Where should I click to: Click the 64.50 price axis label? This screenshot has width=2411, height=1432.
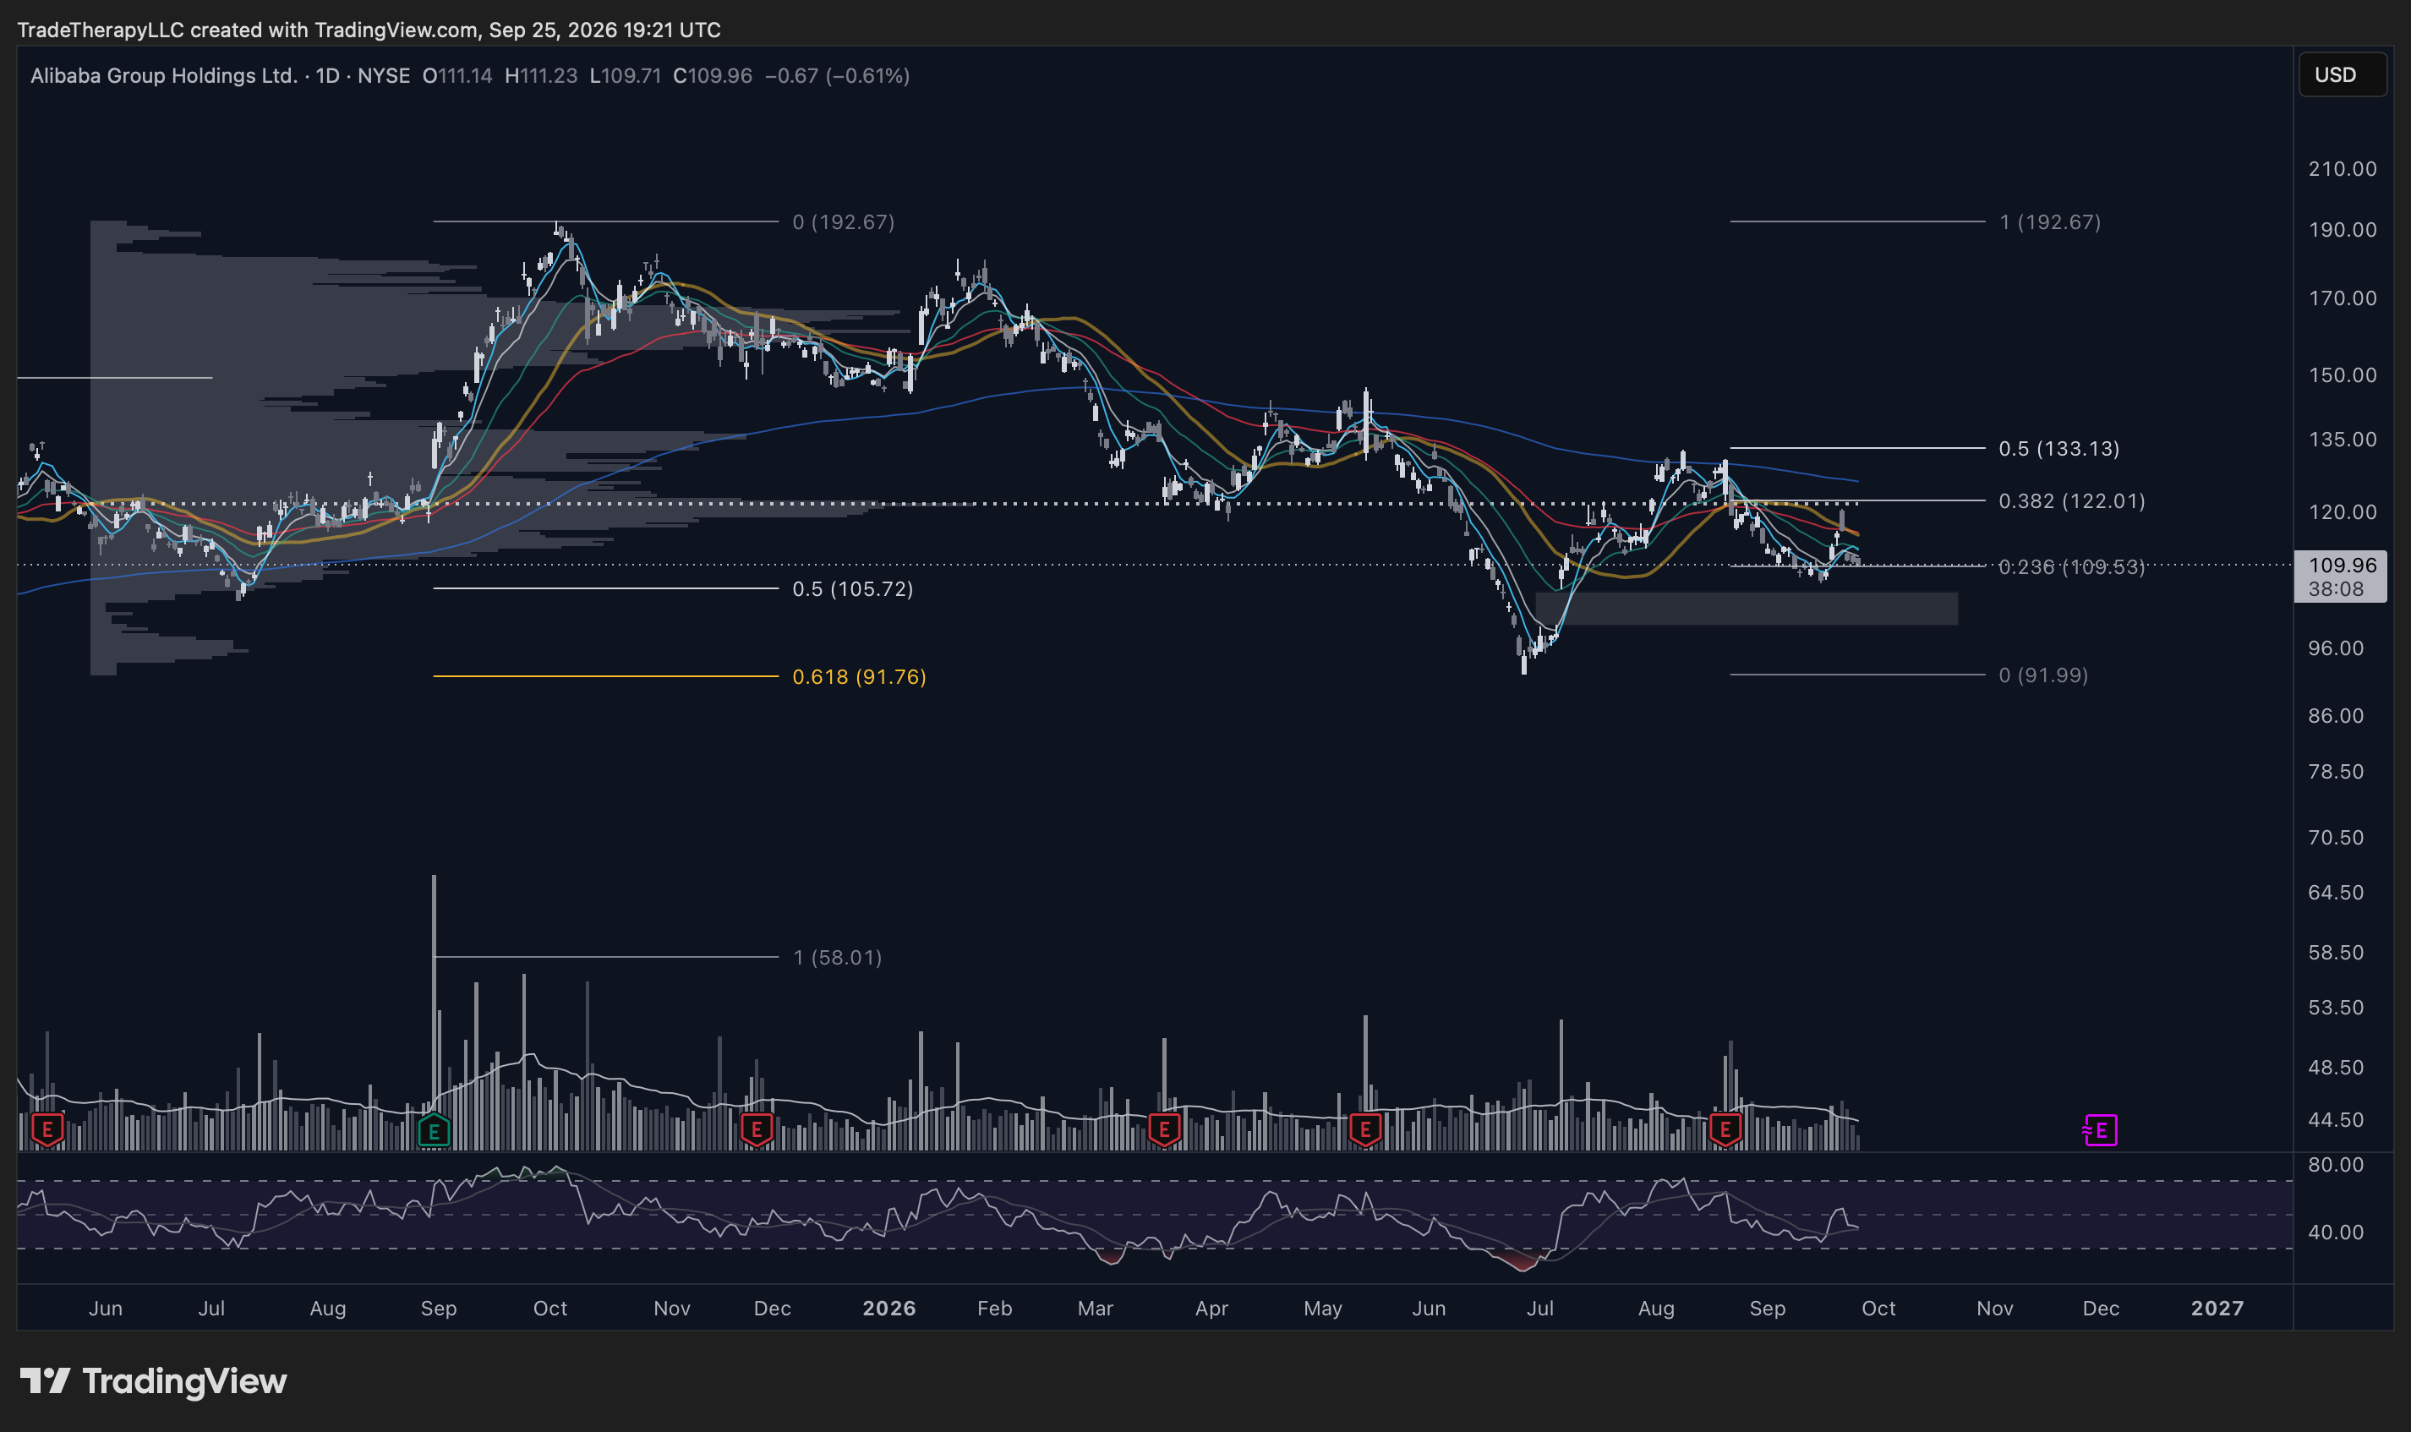coord(2336,892)
